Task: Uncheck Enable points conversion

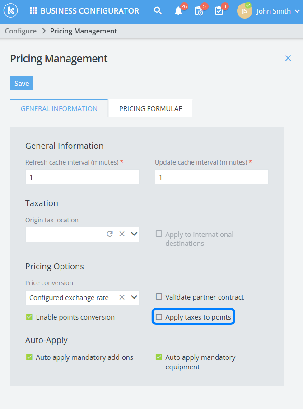Action: [29, 317]
